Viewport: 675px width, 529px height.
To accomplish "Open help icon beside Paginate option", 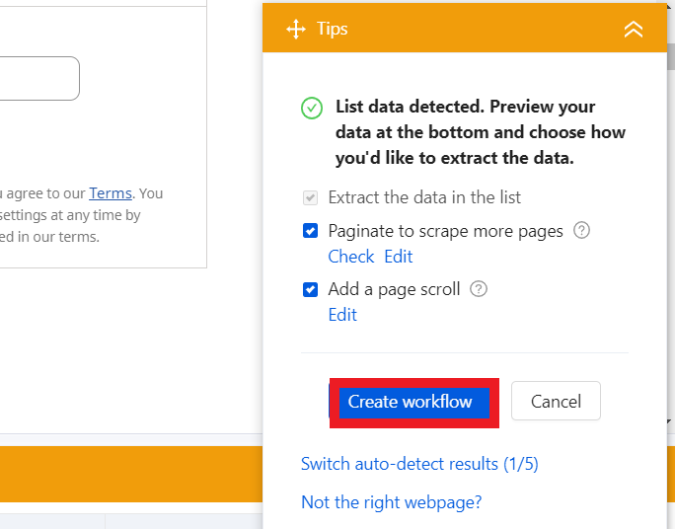I will click(x=582, y=231).
